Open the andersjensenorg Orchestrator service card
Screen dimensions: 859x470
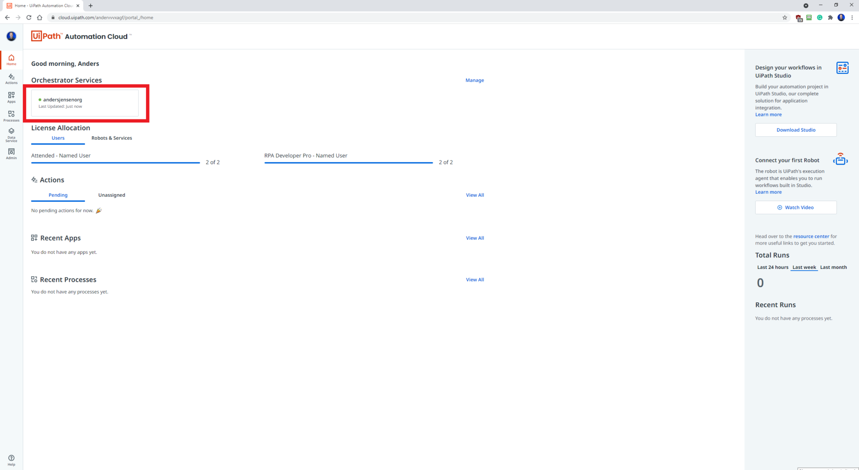click(x=85, y=103)
